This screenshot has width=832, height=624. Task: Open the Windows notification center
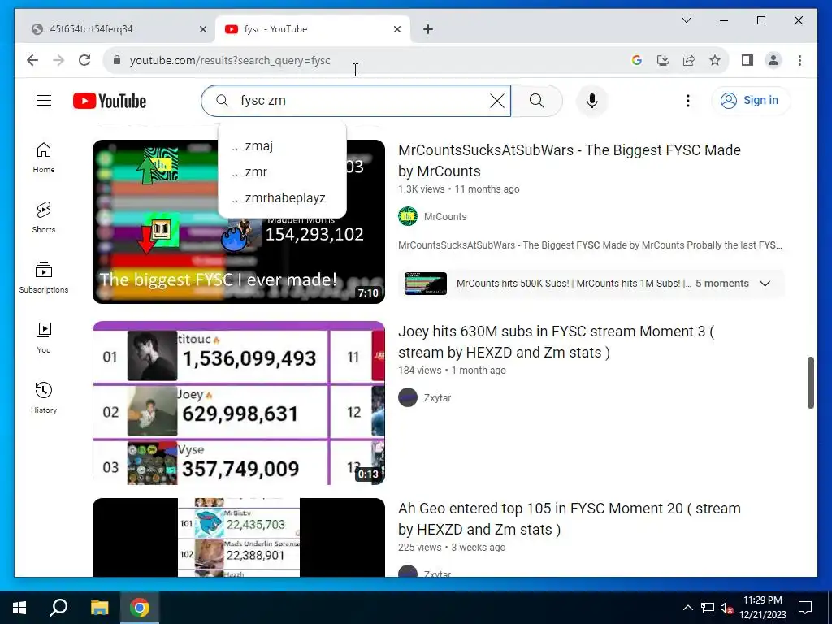[805, 608]
